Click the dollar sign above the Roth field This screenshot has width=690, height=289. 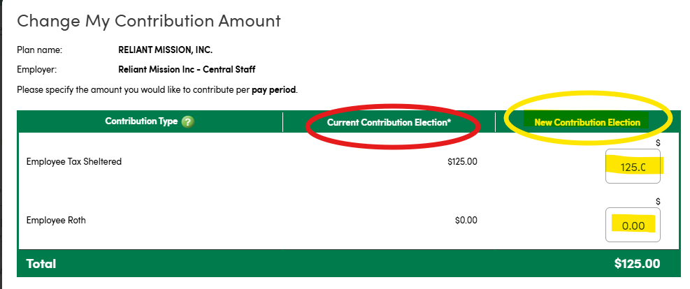(658, 201)
